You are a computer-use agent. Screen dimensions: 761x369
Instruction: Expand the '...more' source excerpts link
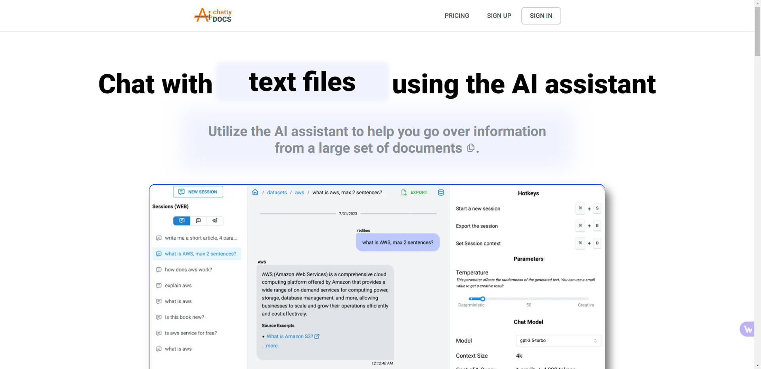click(x=270, y=345)
